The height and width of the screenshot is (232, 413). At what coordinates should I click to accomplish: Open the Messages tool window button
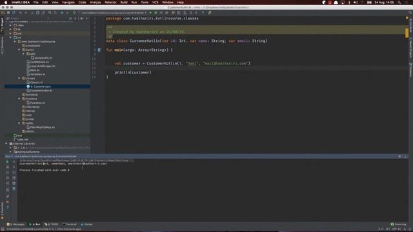15,224
